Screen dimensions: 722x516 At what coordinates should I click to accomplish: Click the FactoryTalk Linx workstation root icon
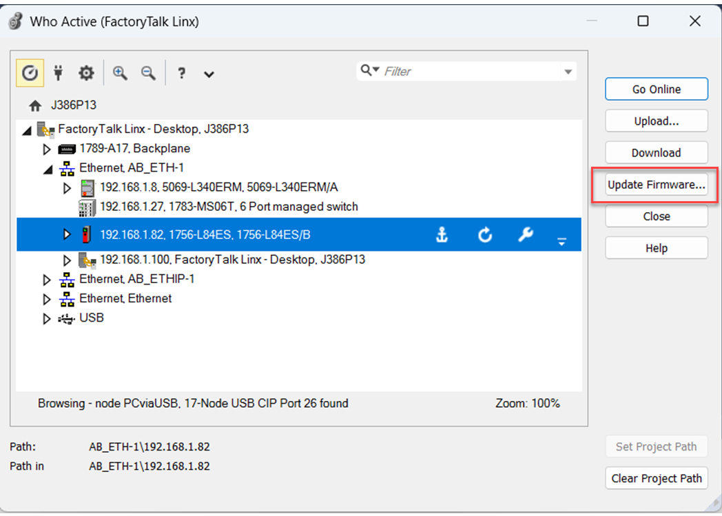[x=45, y=130]
